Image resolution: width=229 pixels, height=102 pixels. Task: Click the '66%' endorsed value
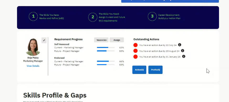(122, 61)
